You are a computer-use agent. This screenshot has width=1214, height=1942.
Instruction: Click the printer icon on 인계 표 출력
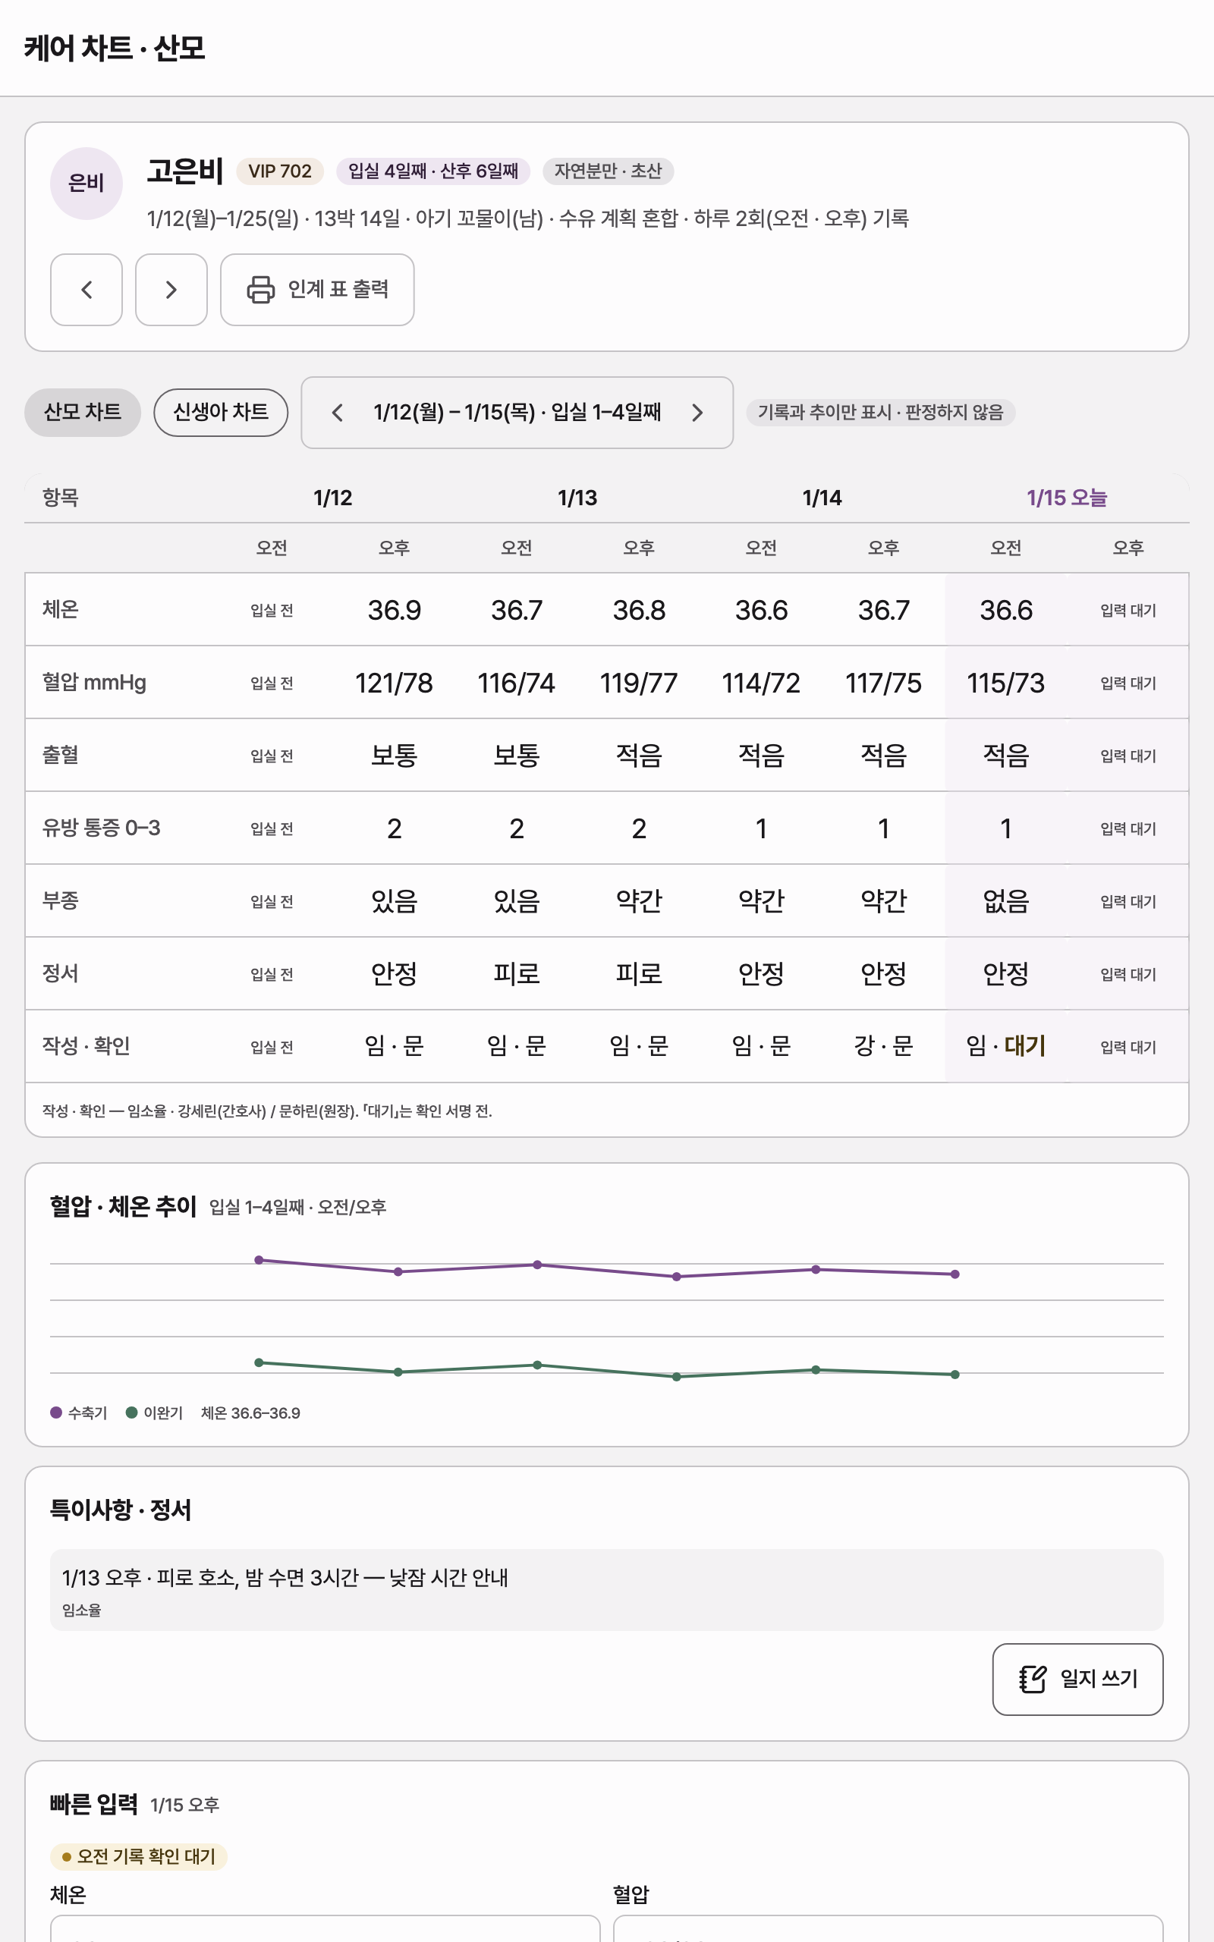(260, 290)
